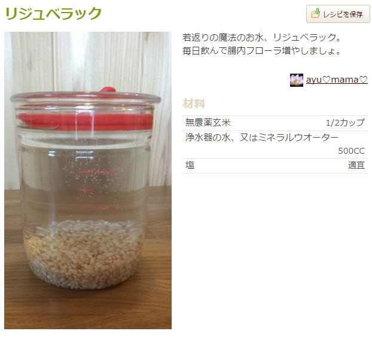Screen dimensions: 372x337
Task: Click the folder download icon in save button
Action: 315,14
